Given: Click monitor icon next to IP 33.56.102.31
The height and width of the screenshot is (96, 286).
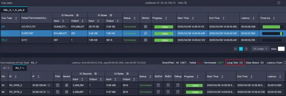Looking at the screenshot, I should [48, 92].
